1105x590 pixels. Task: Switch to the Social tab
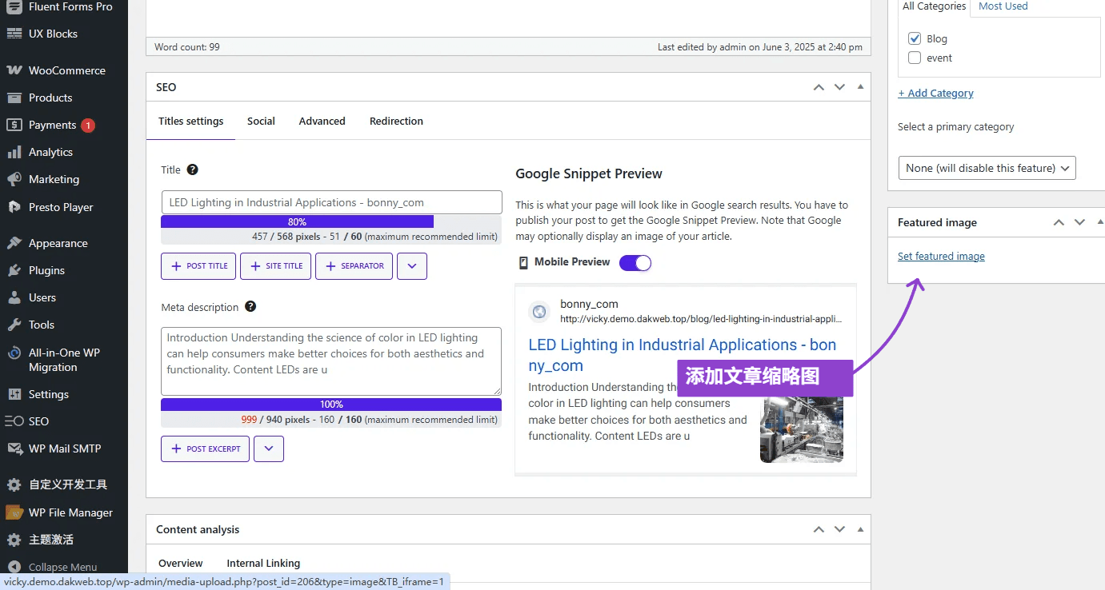(261, 122)
